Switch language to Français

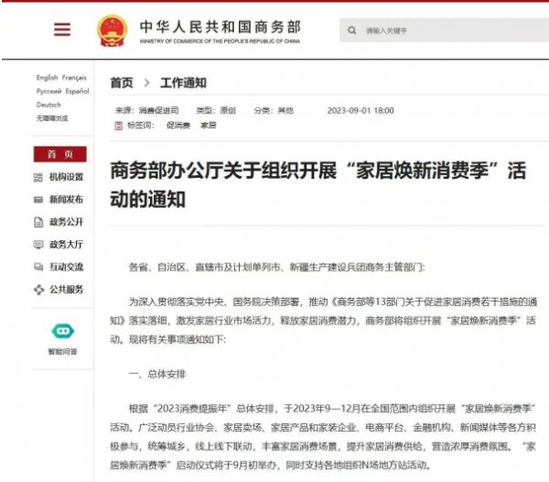pos(74,78)
